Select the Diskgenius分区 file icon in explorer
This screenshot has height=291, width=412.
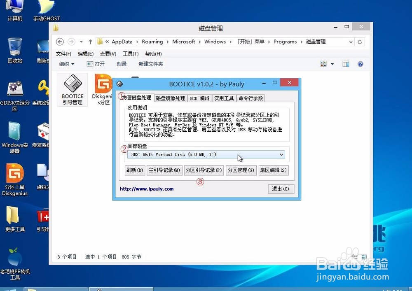103,90
